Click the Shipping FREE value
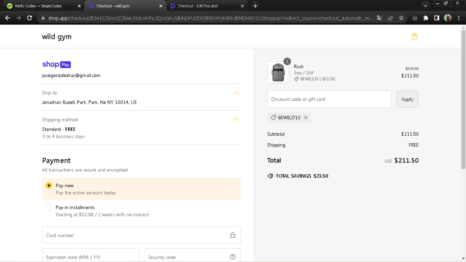466x262 pixels. click(413, 145)
